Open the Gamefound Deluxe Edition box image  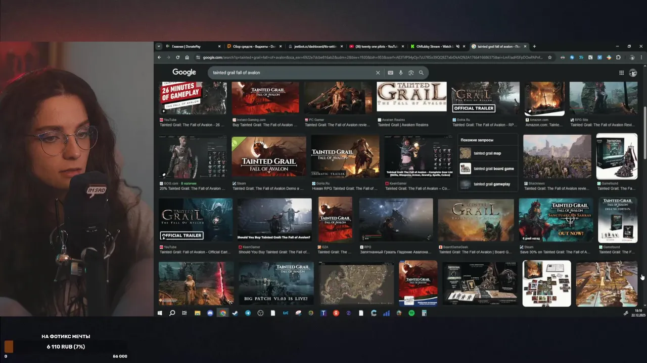tap(618, 220)
